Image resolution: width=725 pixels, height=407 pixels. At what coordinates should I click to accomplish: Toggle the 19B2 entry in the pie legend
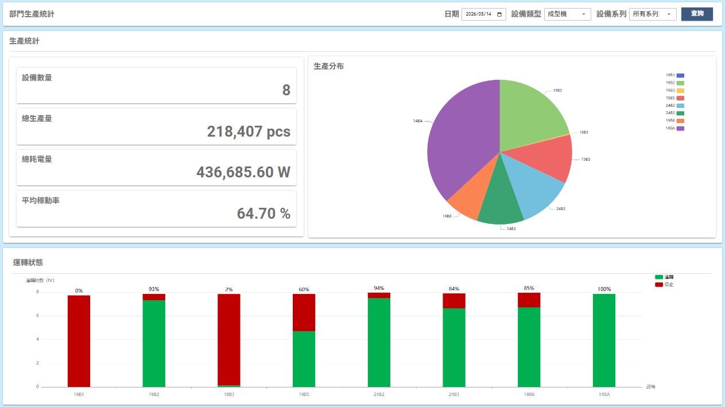point(675,83)
